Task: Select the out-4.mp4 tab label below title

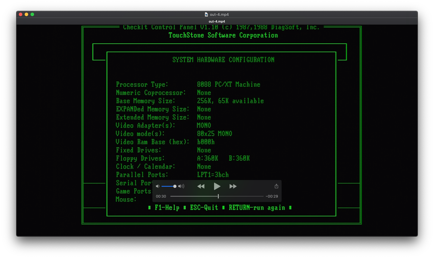Action: click(217, 21)
